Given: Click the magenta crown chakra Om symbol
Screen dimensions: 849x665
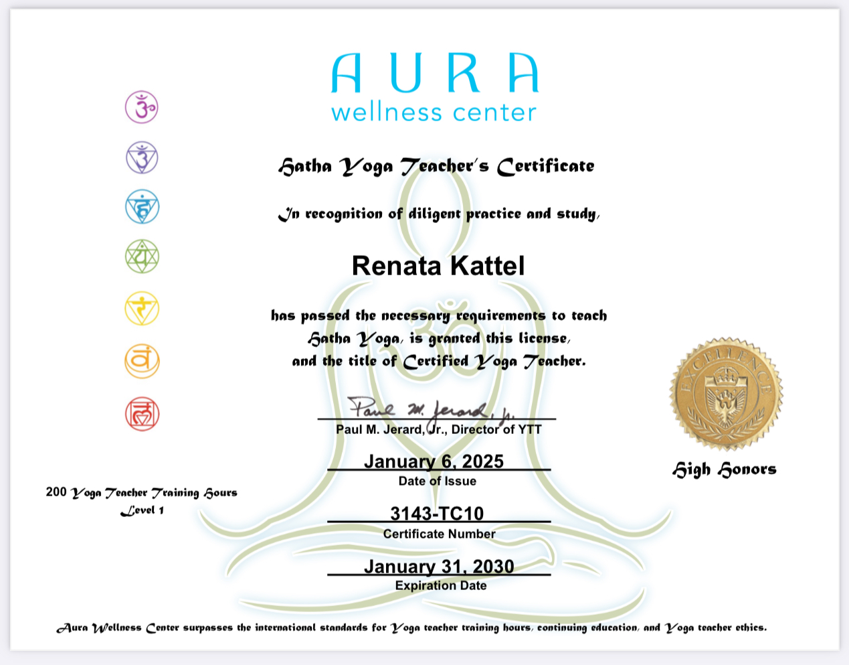Looking at the screenshot, I should click(x=142, y=107).
